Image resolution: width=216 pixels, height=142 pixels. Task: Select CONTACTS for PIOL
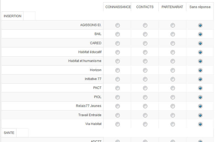point(145,97)
